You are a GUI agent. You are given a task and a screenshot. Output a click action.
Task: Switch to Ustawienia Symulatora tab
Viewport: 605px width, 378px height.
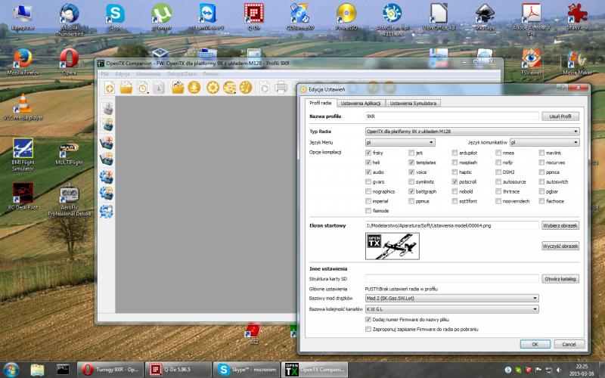pyautogui.click(x=414, y=103)
